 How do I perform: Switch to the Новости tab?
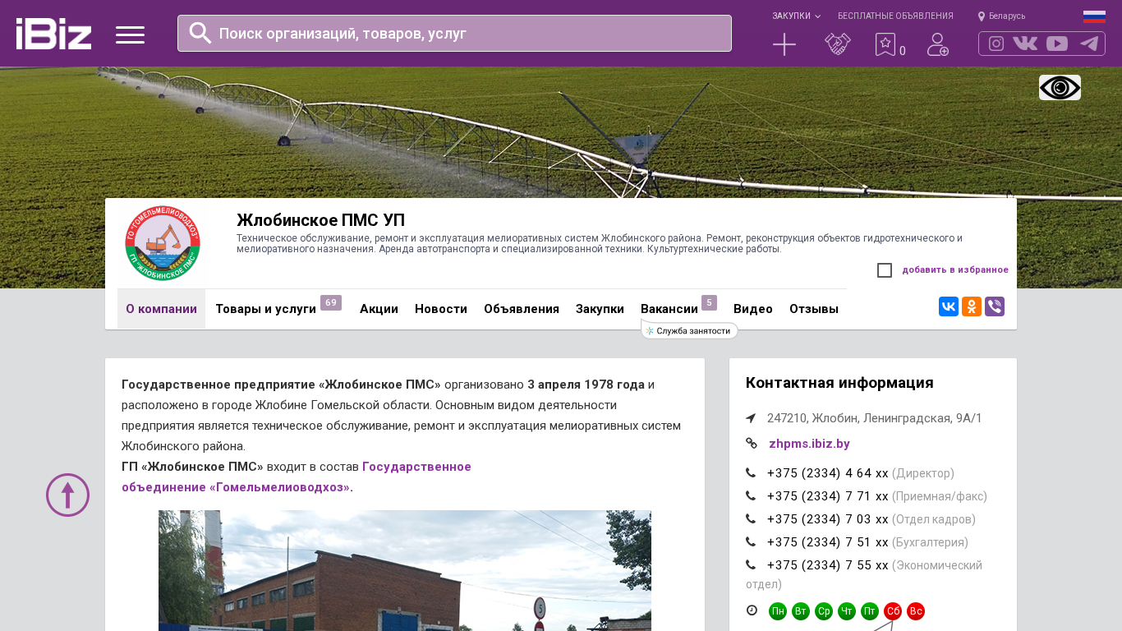tap(441, 309)
